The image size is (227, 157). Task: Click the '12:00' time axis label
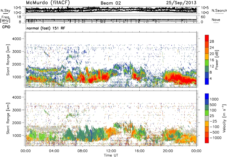tap(111, 151)
